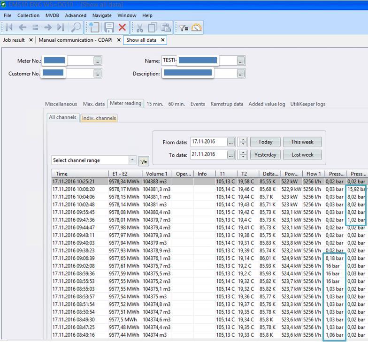This screenshot has height=342, width=368.
Task: Select row 17.11.2016 10:25:21
Action: [x=209, y=182]
